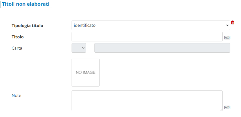The image size is (241, 117).
Task: Click the Carta field label
Action: click(17, 48)
